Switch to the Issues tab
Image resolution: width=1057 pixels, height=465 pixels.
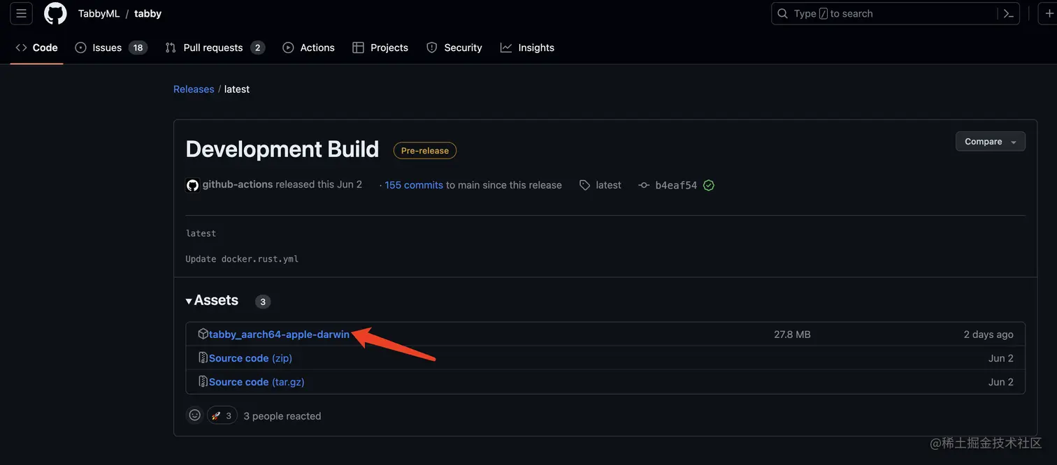point(110,47)
